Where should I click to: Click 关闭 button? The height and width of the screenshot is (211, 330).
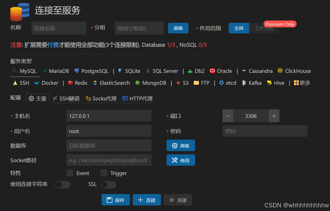(x=178, y=200)
